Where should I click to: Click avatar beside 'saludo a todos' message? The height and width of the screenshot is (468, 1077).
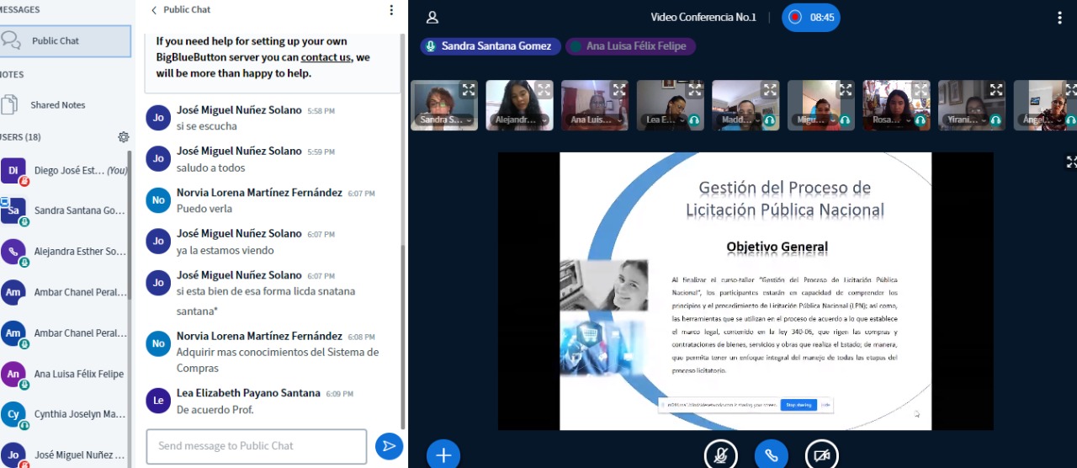pyautogui.click(x=157, y=158)
